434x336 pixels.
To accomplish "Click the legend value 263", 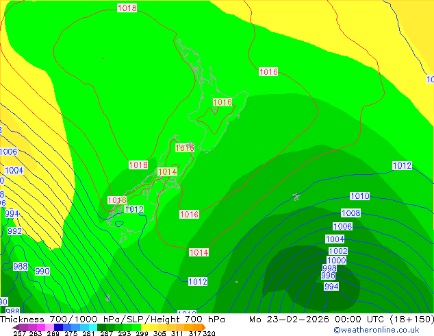I will [36, 333].
